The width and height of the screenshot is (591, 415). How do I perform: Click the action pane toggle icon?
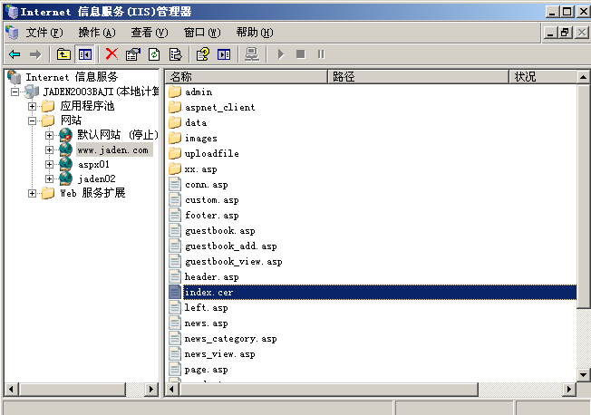point(224,54)
